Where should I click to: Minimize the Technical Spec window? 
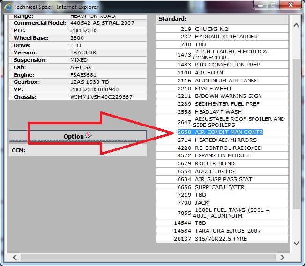260,5
